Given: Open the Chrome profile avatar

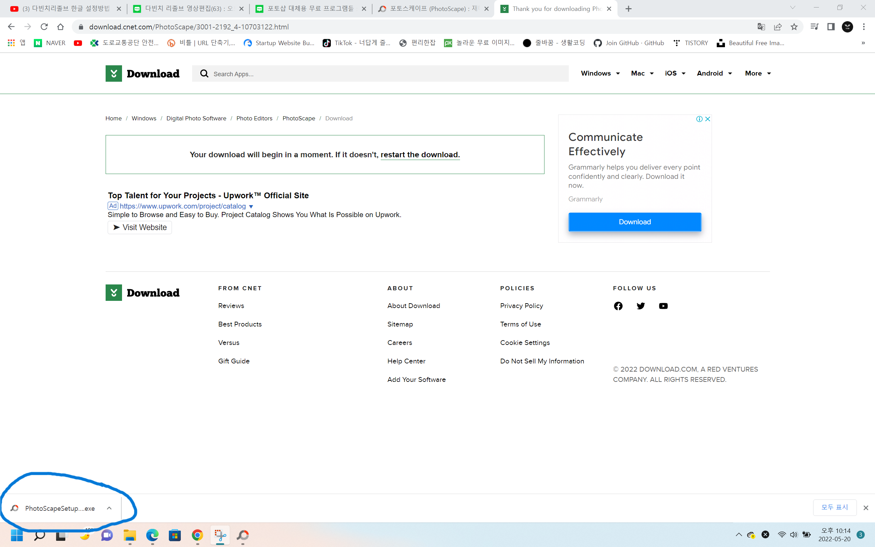Looking at the screenshot, I should [x=848, y=27].
